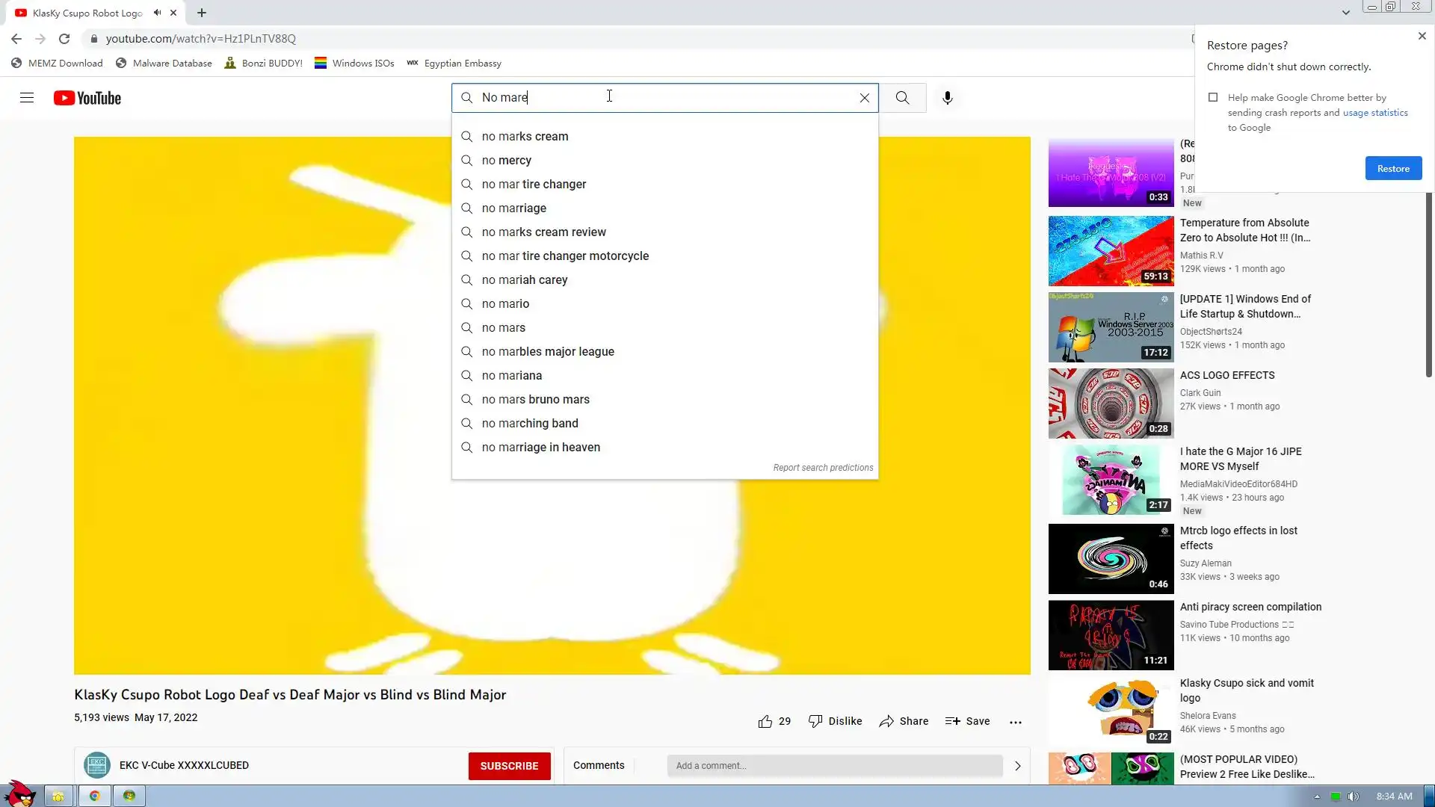The height and width of the screenshot is (807, 1435).
Task: Like the video with thumbs up
Action: pyautogui.click(x=765, y=721)
